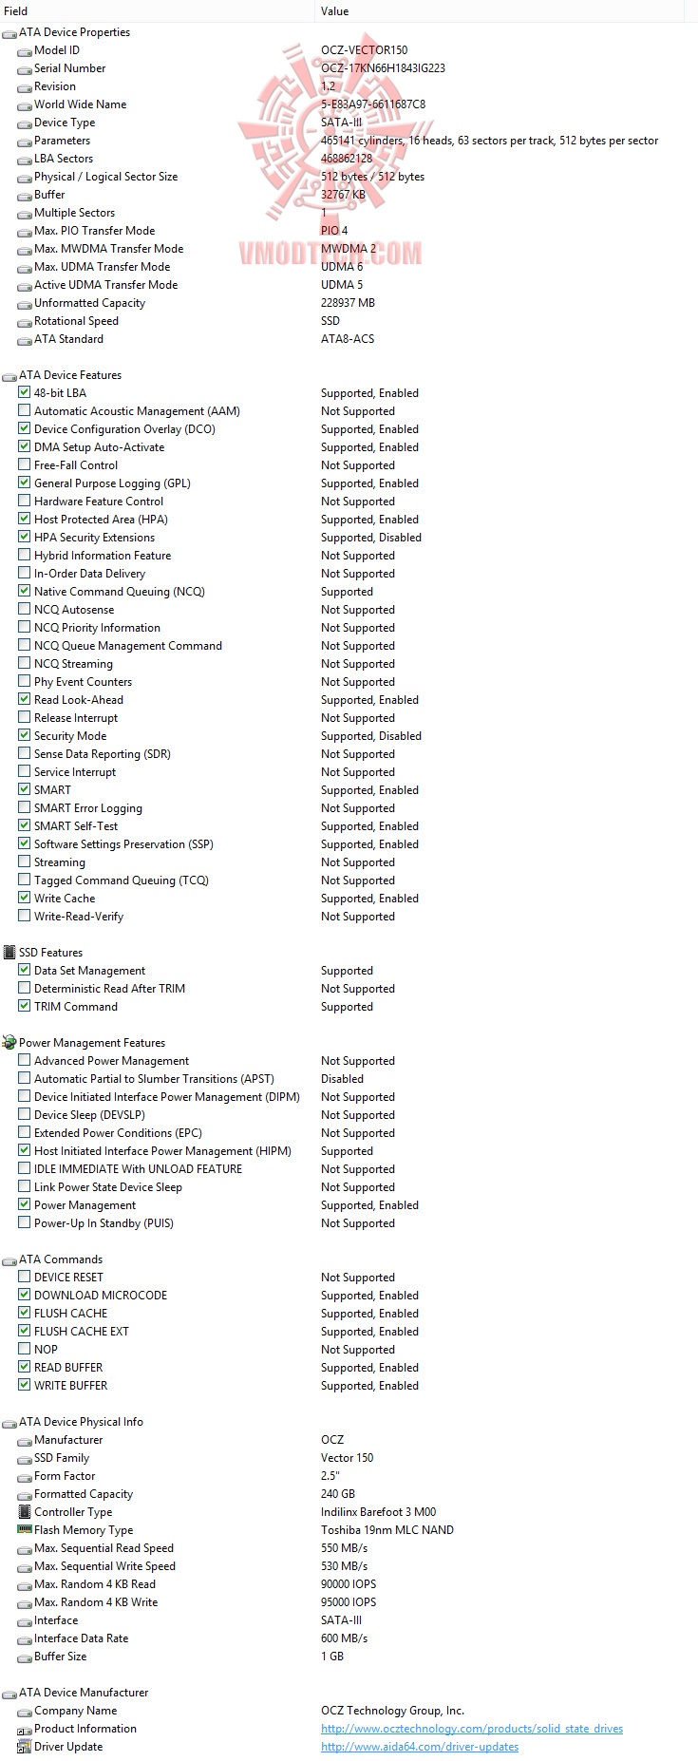The image size is (698, 1761).
Task: Click the icon beside Active UDMA Transfer Mode
Action: (x=25, y=286)
